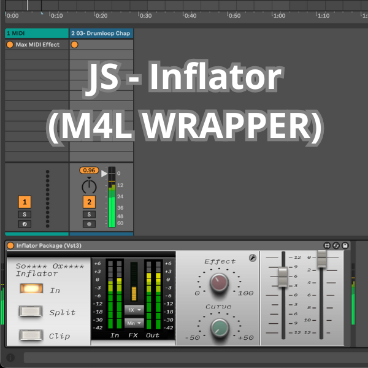
Task: Click the save preset disk icon
Action: click(345, 245)
